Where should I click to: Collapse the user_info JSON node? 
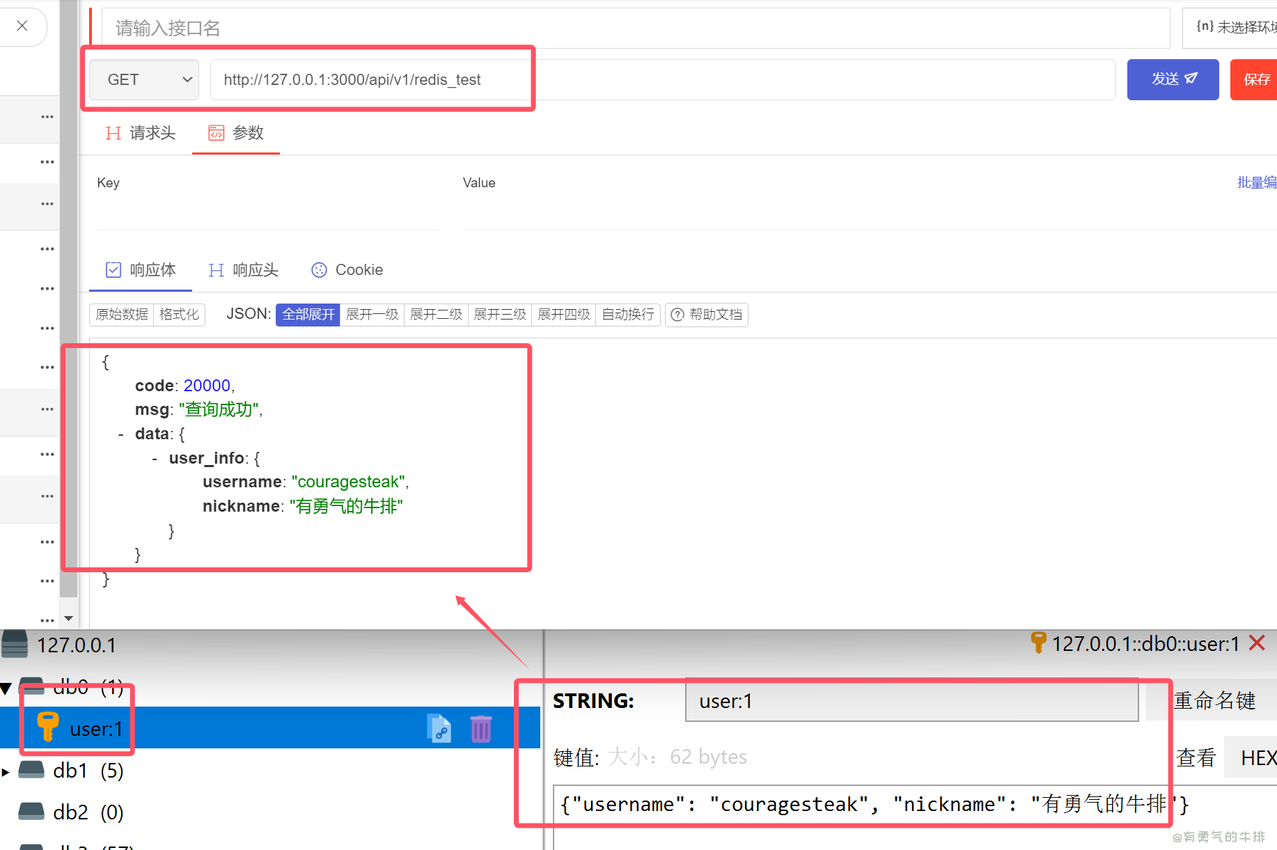pyautogui.click(x=155, y=459)
